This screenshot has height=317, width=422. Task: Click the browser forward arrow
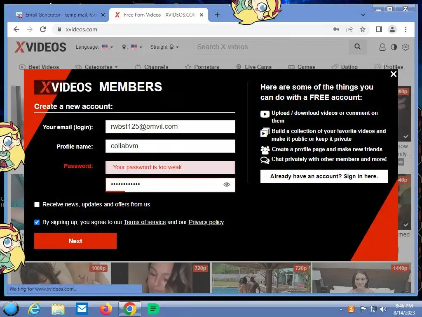30,29
